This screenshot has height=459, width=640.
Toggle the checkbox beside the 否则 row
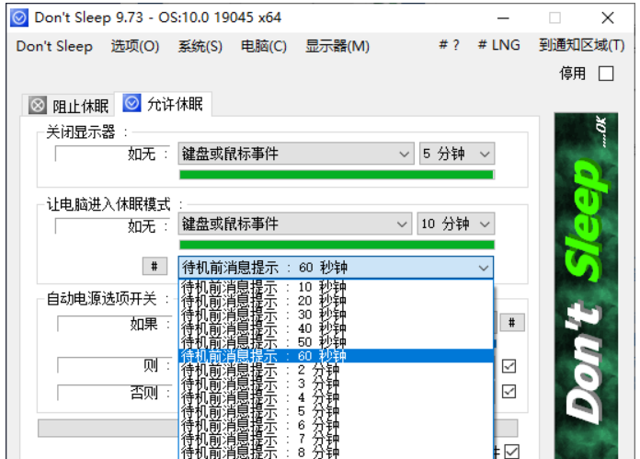coord(509,391)
